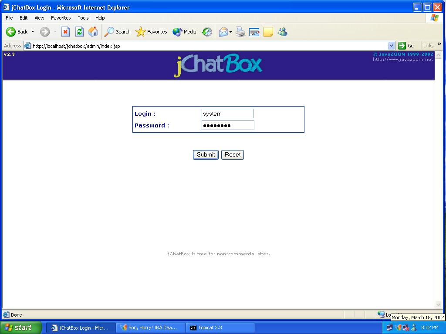Open the History clock icon

[x=207, y=32]
